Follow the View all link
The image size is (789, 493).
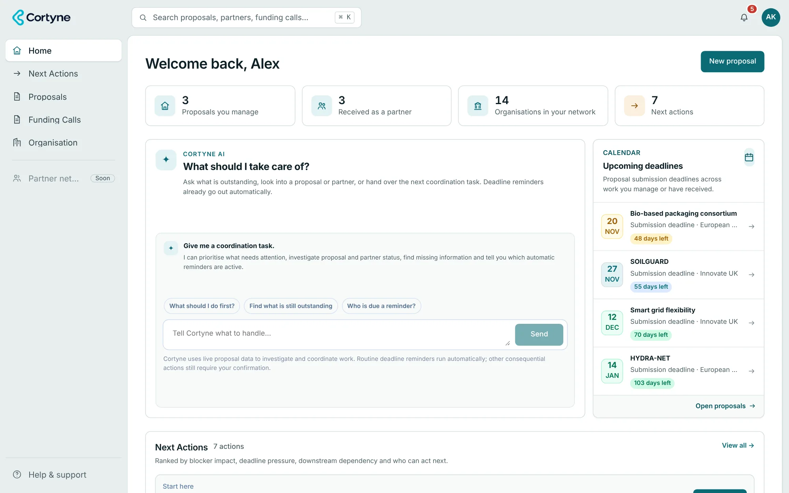point(738,445)
